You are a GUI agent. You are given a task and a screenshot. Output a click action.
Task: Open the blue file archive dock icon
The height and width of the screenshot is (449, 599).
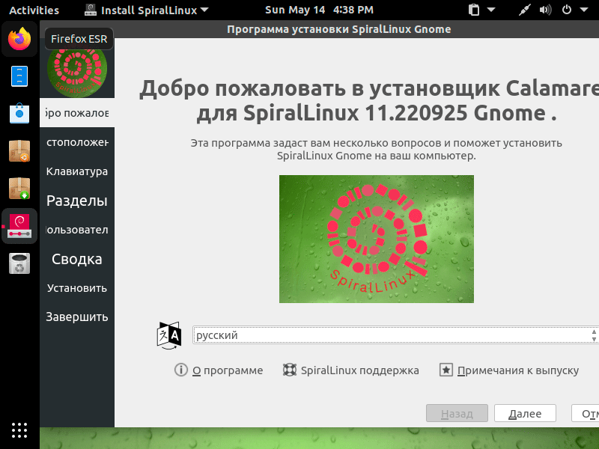pyautogui.click(x=19, y=76)
